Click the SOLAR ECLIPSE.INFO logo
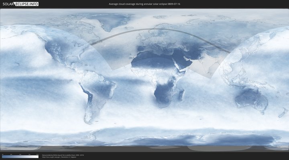The height and width of the screenshot is (160, 289). (x=20, y=4)
